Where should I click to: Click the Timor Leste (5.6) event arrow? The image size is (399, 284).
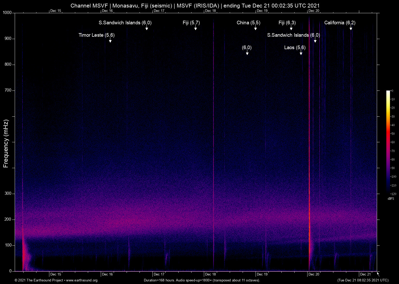tap(110, 40)
